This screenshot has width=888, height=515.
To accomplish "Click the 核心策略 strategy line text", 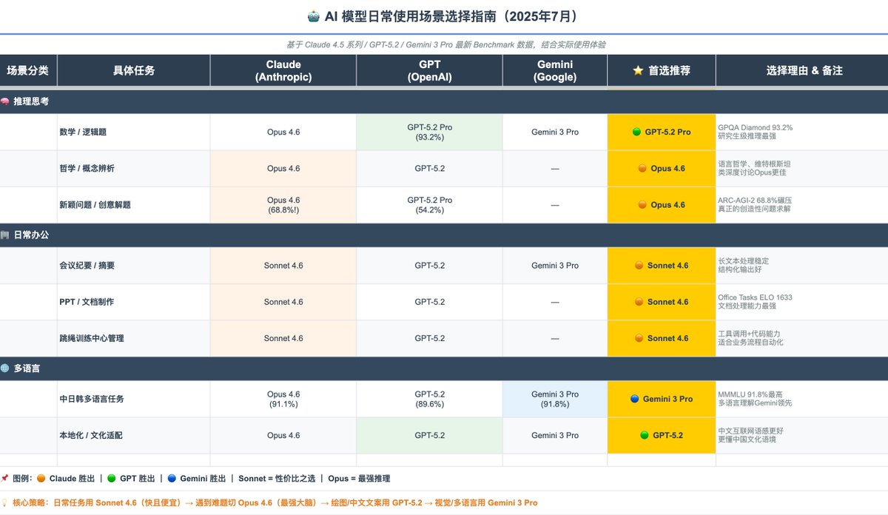I will click(x=275, y=502).
